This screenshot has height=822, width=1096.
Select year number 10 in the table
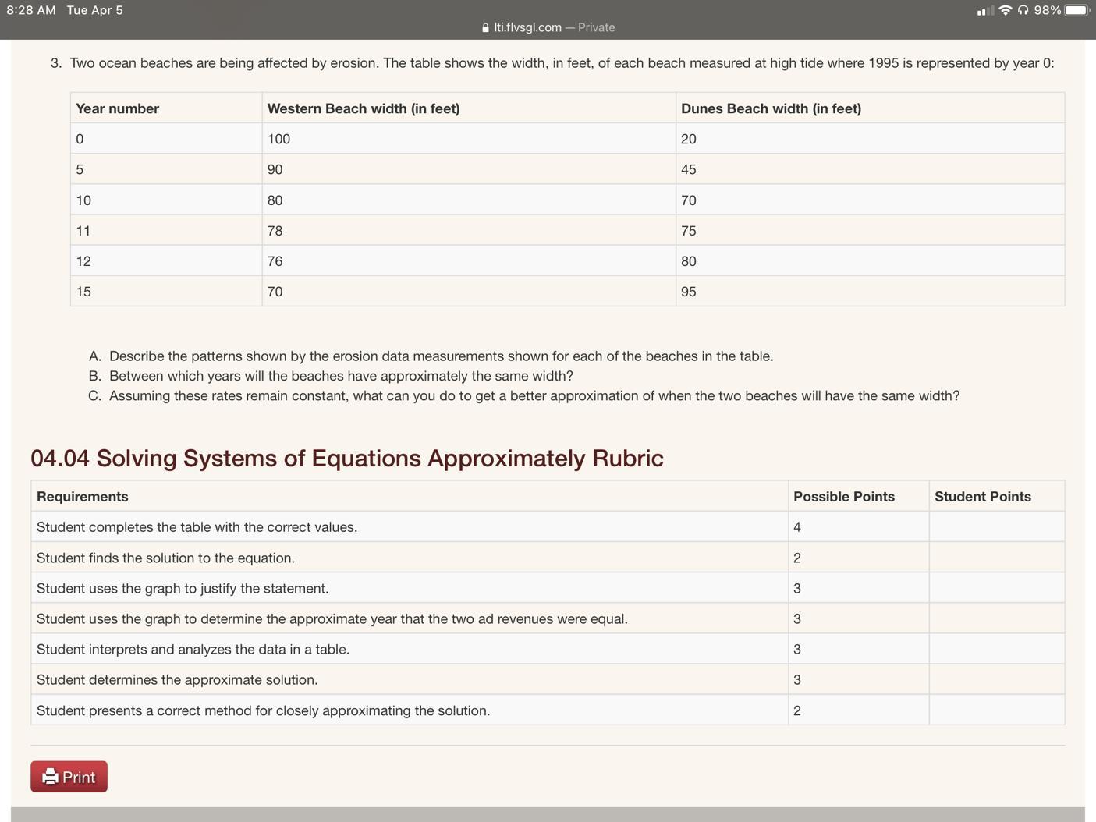(x=83, y=200)
